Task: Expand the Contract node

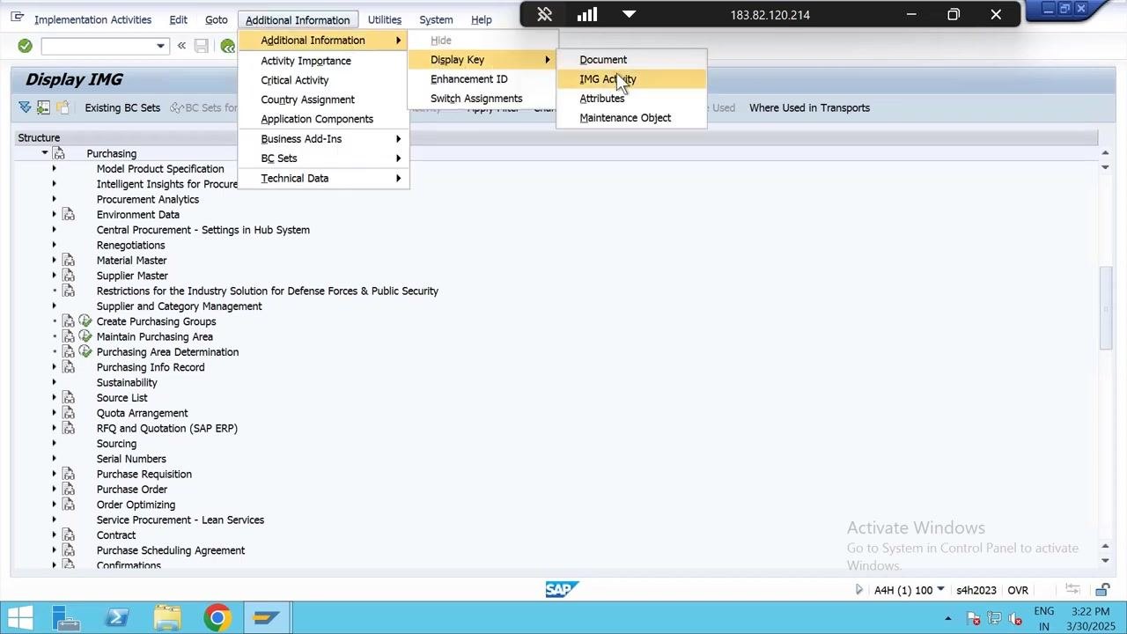Action: coord(54,535)
